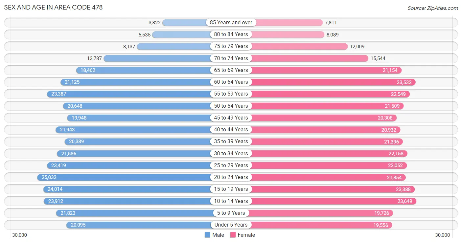
Task: Click the male bar showing 23,419
Action: pos(139,165)
